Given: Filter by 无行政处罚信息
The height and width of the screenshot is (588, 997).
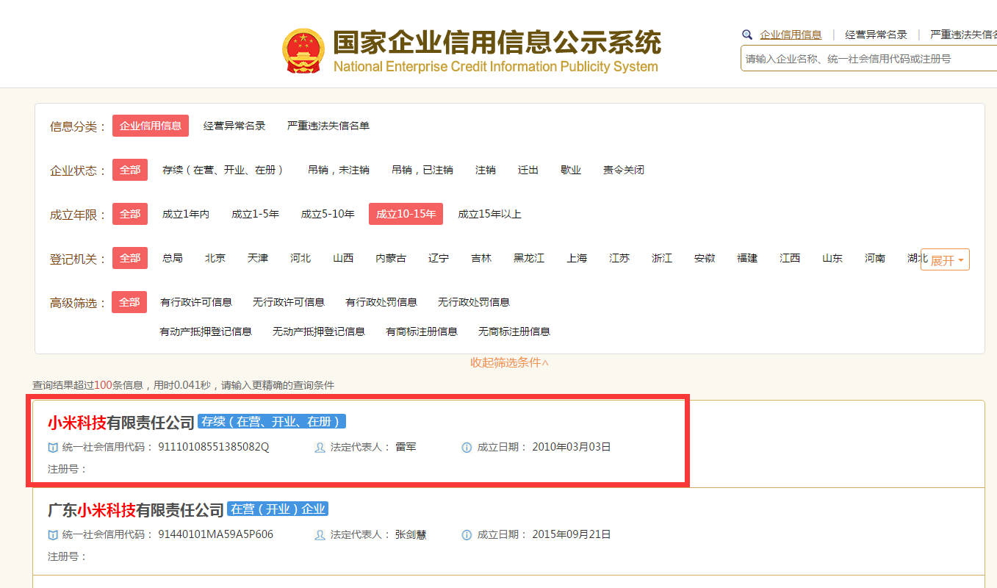Looking at the screenshot, I should point(474,302).
